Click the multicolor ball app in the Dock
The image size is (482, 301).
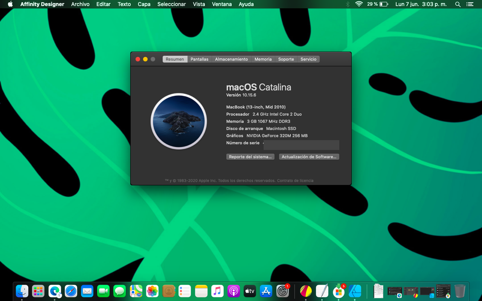(x=306, y=291)
